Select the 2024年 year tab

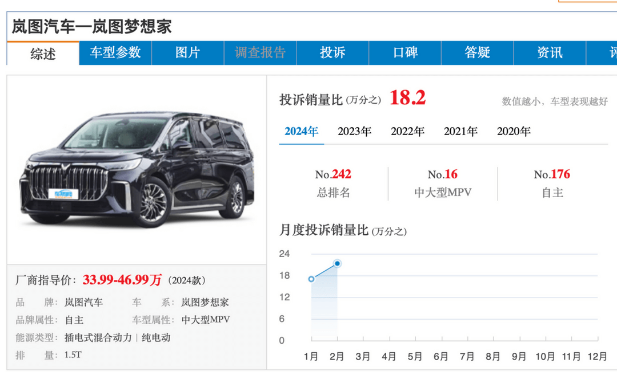tap(302, 131)
